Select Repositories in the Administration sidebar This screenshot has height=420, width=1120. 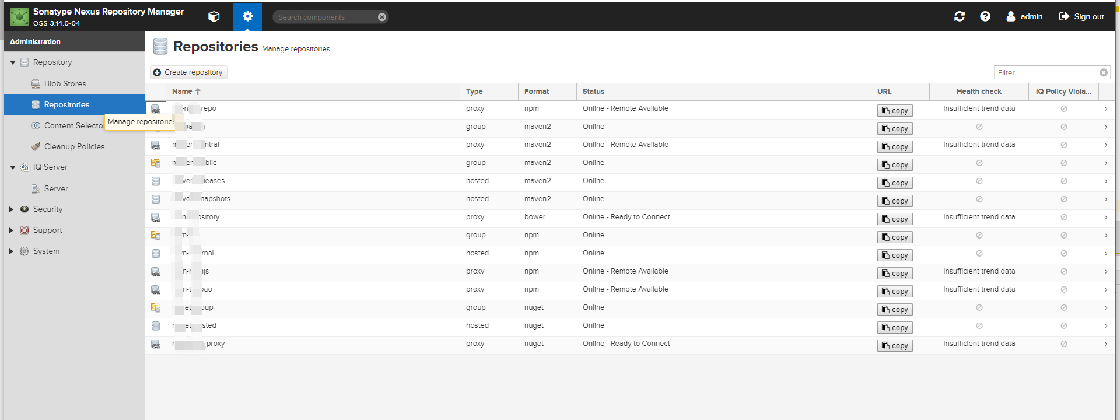[75, 104]
